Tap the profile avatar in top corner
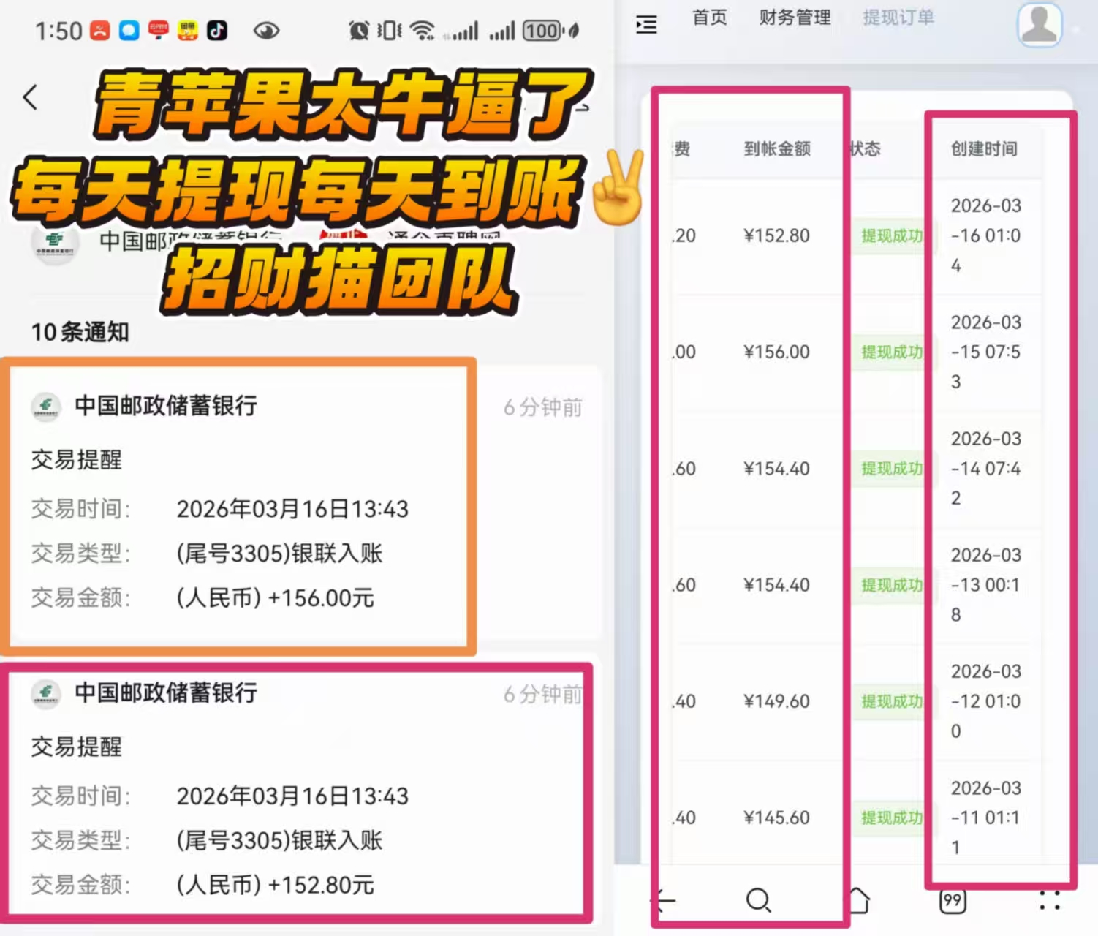 click(1039, 26)
